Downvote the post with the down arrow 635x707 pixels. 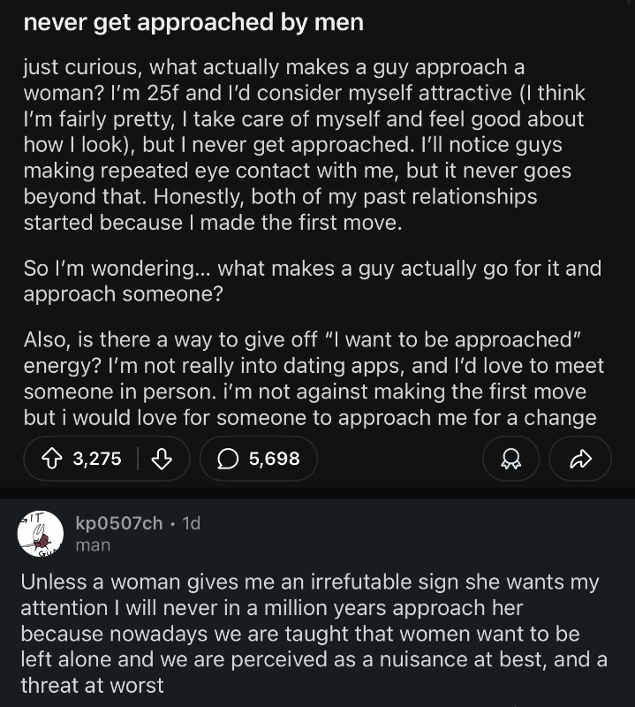(162, 459)
